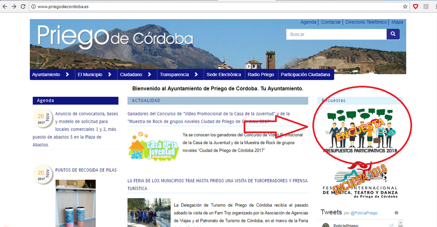This screenshot has height=227, width=437.
Task: Go forward with the browser forward arrow
Action: tap(14, 6)
